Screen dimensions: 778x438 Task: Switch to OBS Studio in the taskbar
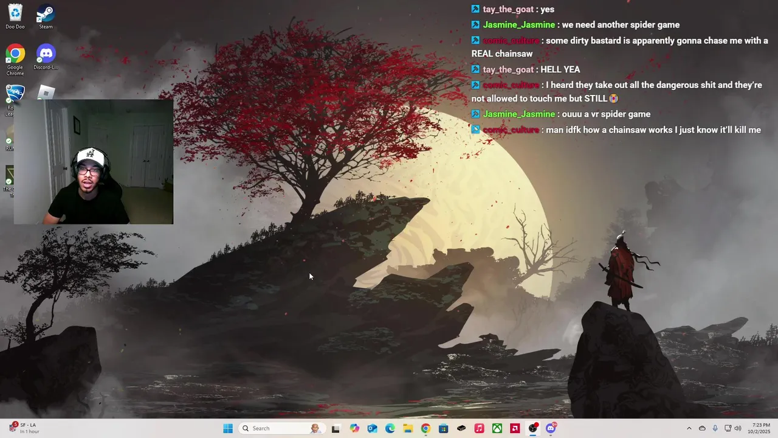click(x=533, y=428)
